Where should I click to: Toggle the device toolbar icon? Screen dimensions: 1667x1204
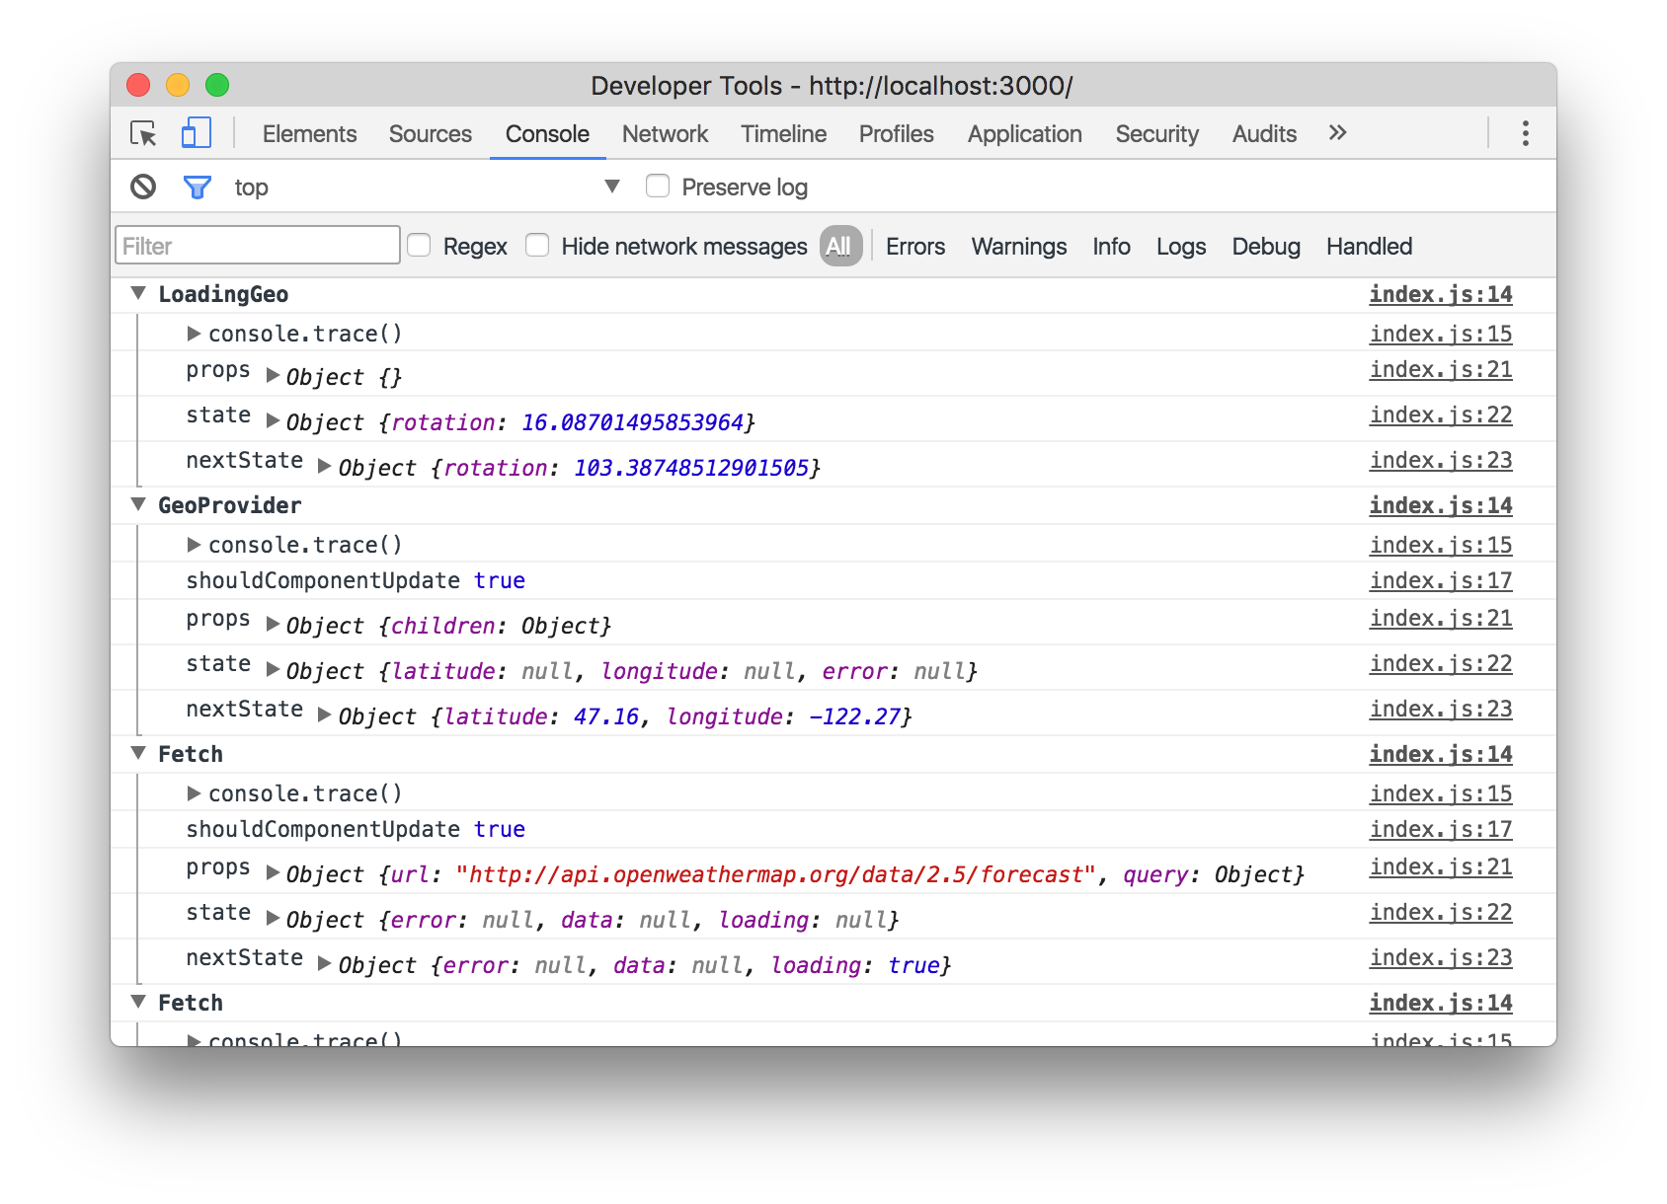[x=197, y=133]
